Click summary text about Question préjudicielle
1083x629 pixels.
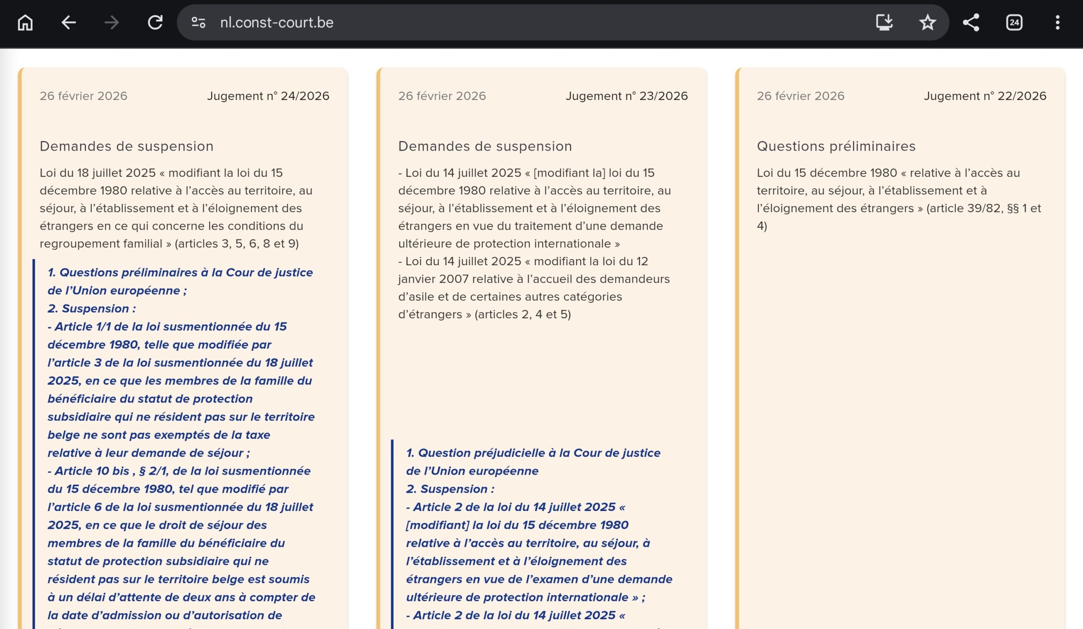(x=533, y=461)
